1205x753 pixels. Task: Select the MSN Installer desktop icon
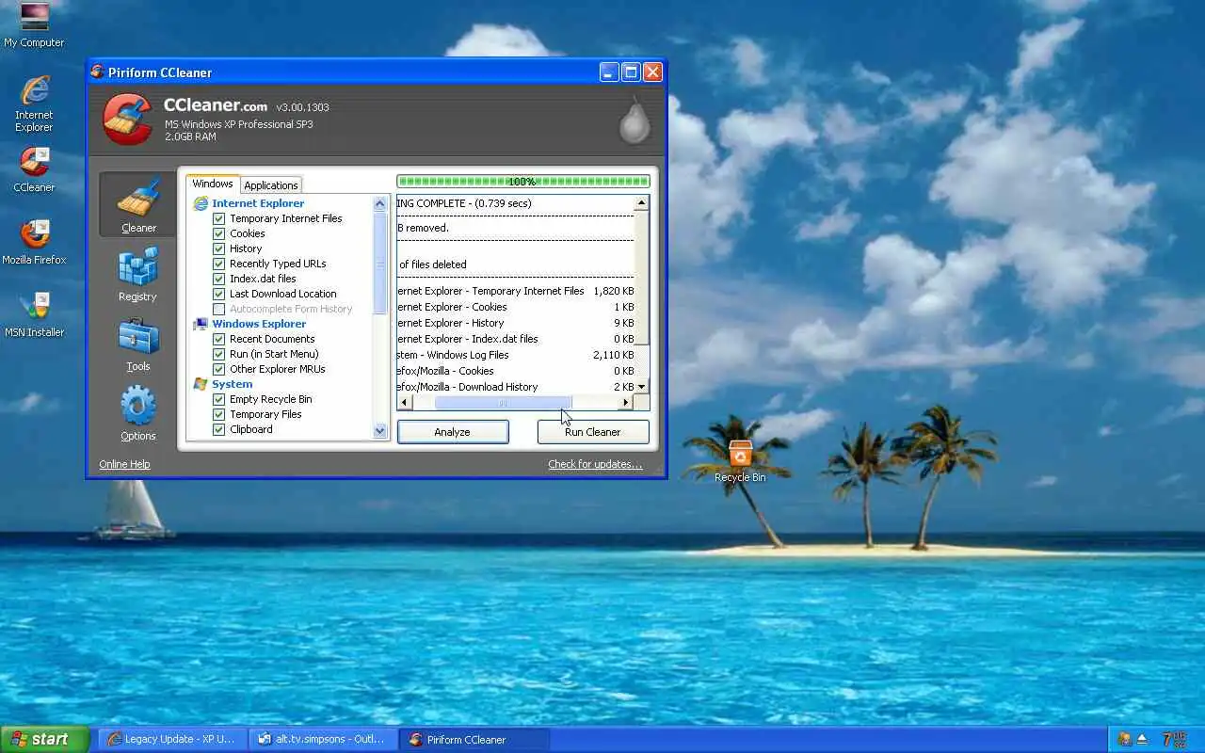click(x=34, y=314)
